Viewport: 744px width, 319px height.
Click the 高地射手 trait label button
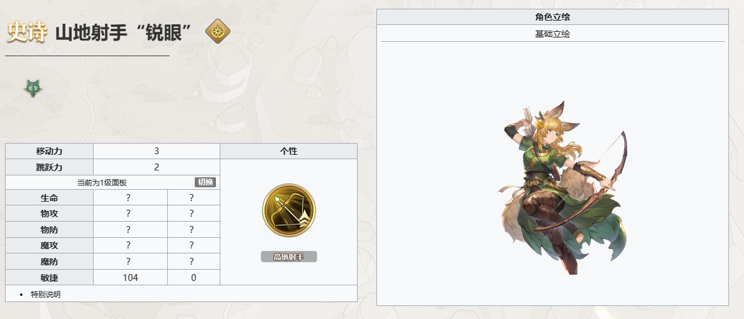[288, 257]
